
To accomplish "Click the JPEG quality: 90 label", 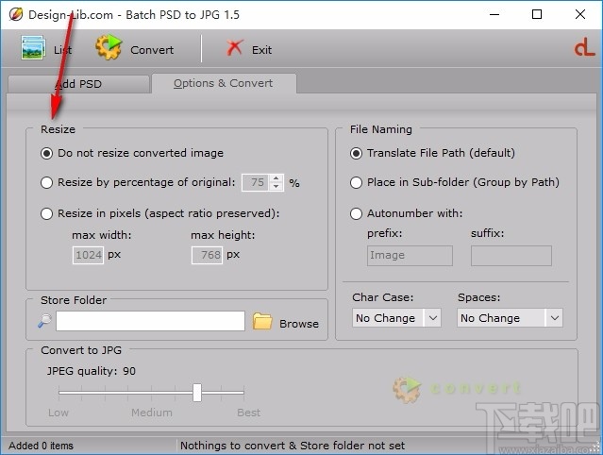I will click(92, 371).
